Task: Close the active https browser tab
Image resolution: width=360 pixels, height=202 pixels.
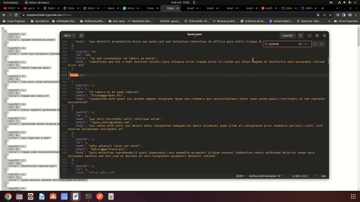Action: point(178,8)
